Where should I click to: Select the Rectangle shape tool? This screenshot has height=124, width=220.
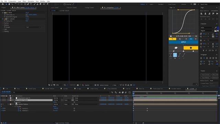pyautogui.click(x=25, y=4)
